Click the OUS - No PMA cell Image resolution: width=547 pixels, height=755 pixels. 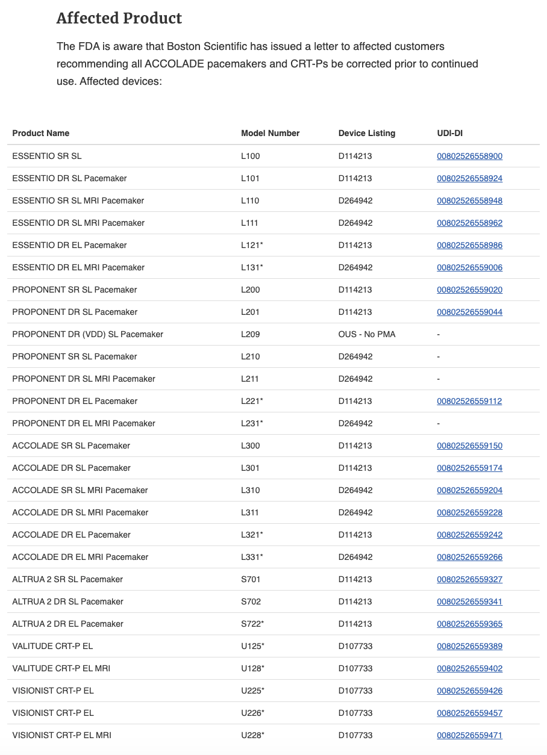(x=367, y=334)
